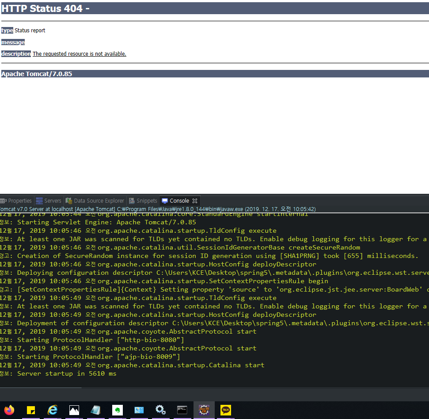Open the Control Panel taskbar icon
Screen dimensions: 429x419
pos(139,410)
